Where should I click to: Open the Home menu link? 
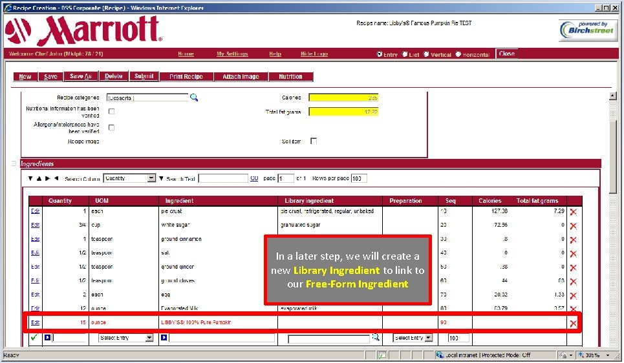[186, 54]
